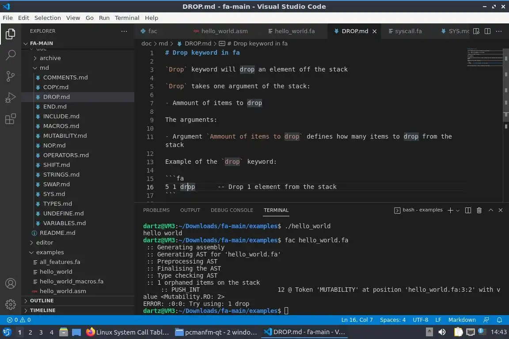Image resolution: width=509 pixels, height=339 pixels.
Task: Maximize the panel size with chevron up
Action: [x=491, y=210]
